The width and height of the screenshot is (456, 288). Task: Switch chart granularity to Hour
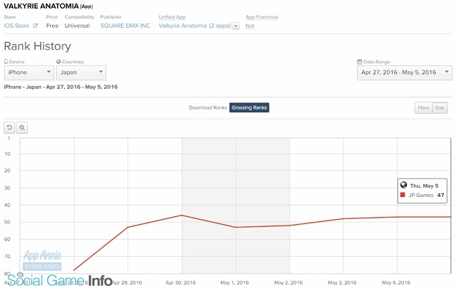click(423, 107)
